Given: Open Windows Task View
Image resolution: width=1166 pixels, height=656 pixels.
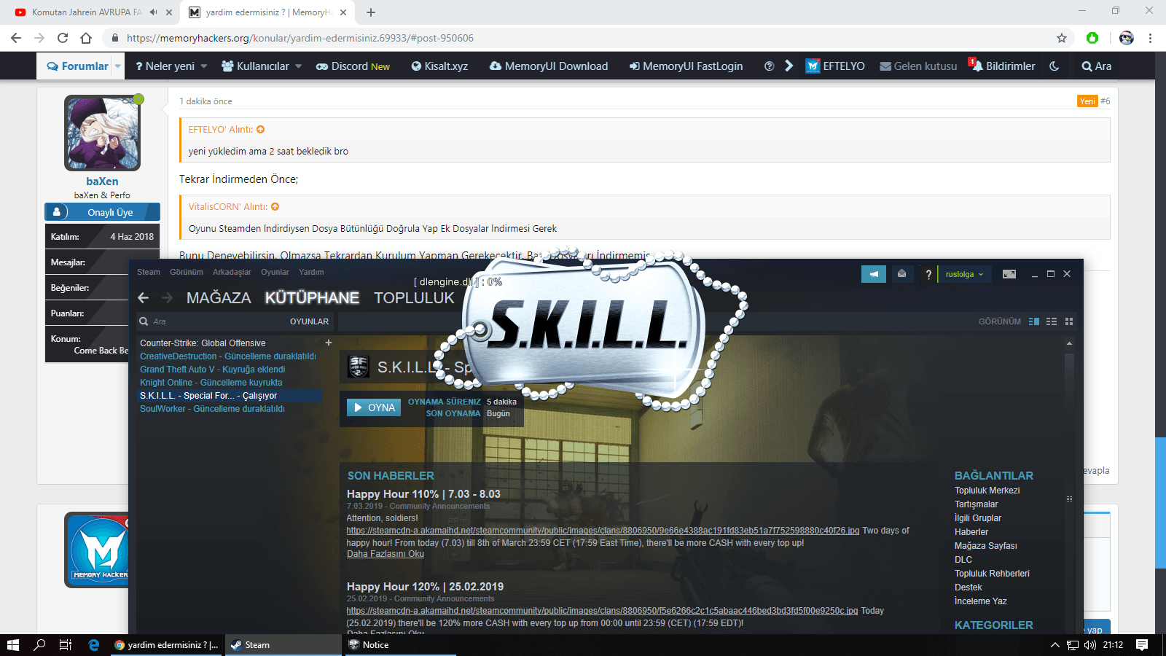Looking at the screenshot, I should click(65, 645).
